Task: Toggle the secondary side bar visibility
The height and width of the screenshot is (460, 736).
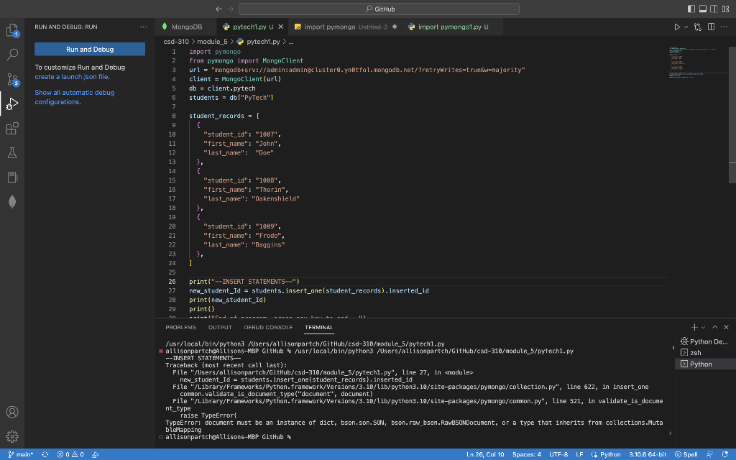Action: (x=714, y=9)
